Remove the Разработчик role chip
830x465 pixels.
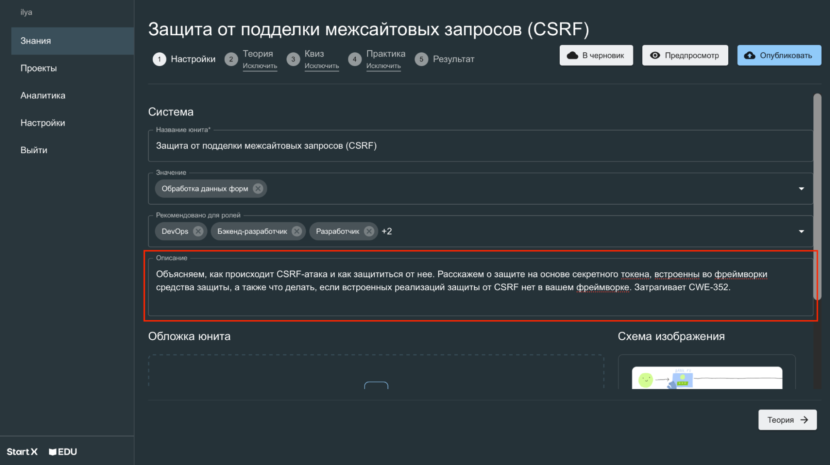click(x=369, y=231)
